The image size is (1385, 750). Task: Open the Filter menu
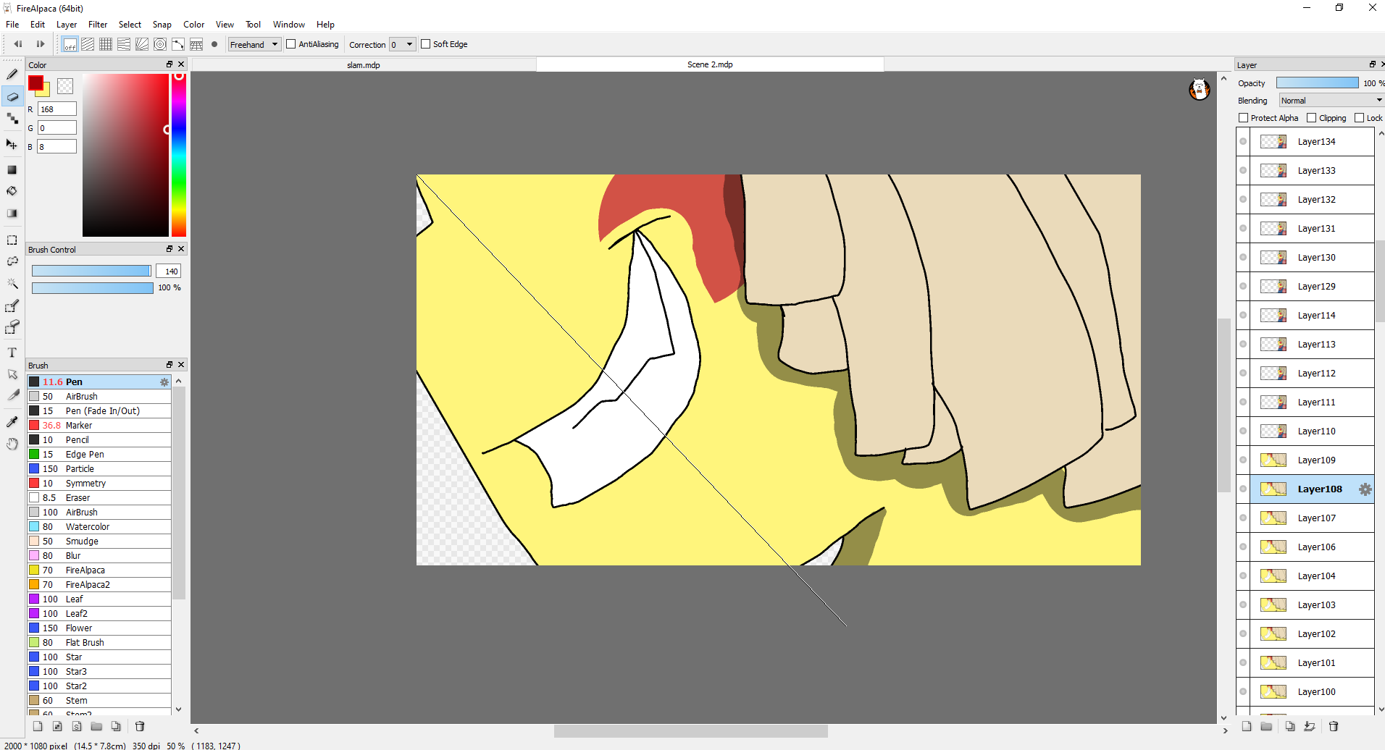pyautogui.click(x=98, y=25)
